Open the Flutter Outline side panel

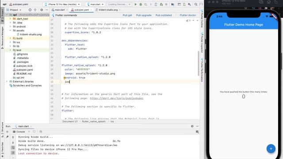coord(202,19)
